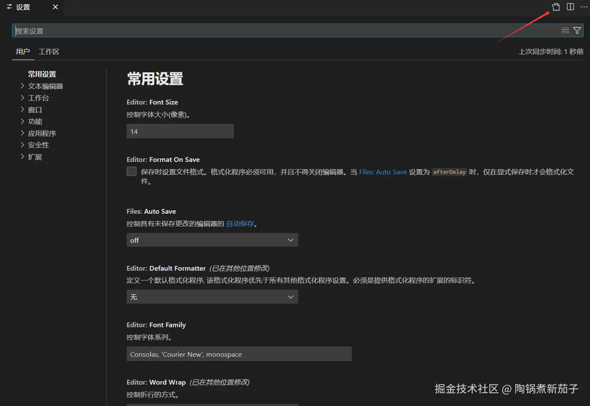Viewport: 590px width, 406px height.
Task: Open the Auto Save dropdown showing off
Action: [x=212, y=240]
